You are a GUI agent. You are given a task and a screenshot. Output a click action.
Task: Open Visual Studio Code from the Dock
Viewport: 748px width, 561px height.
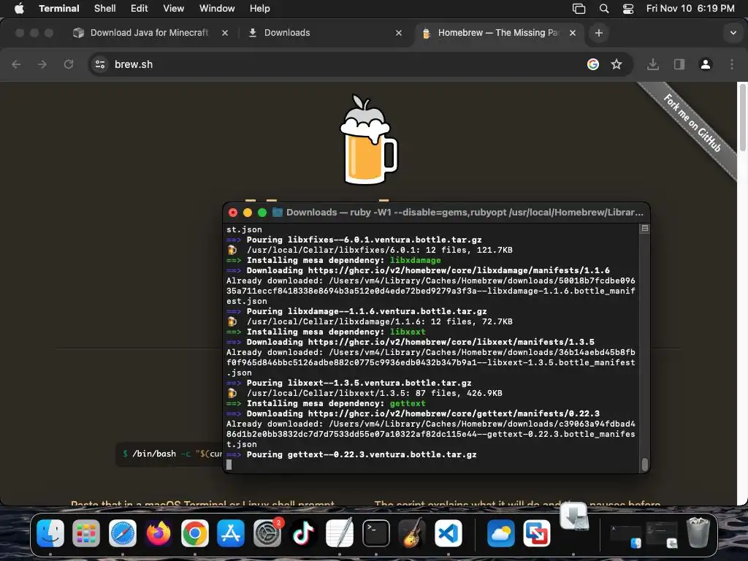[x=448, y=533]
